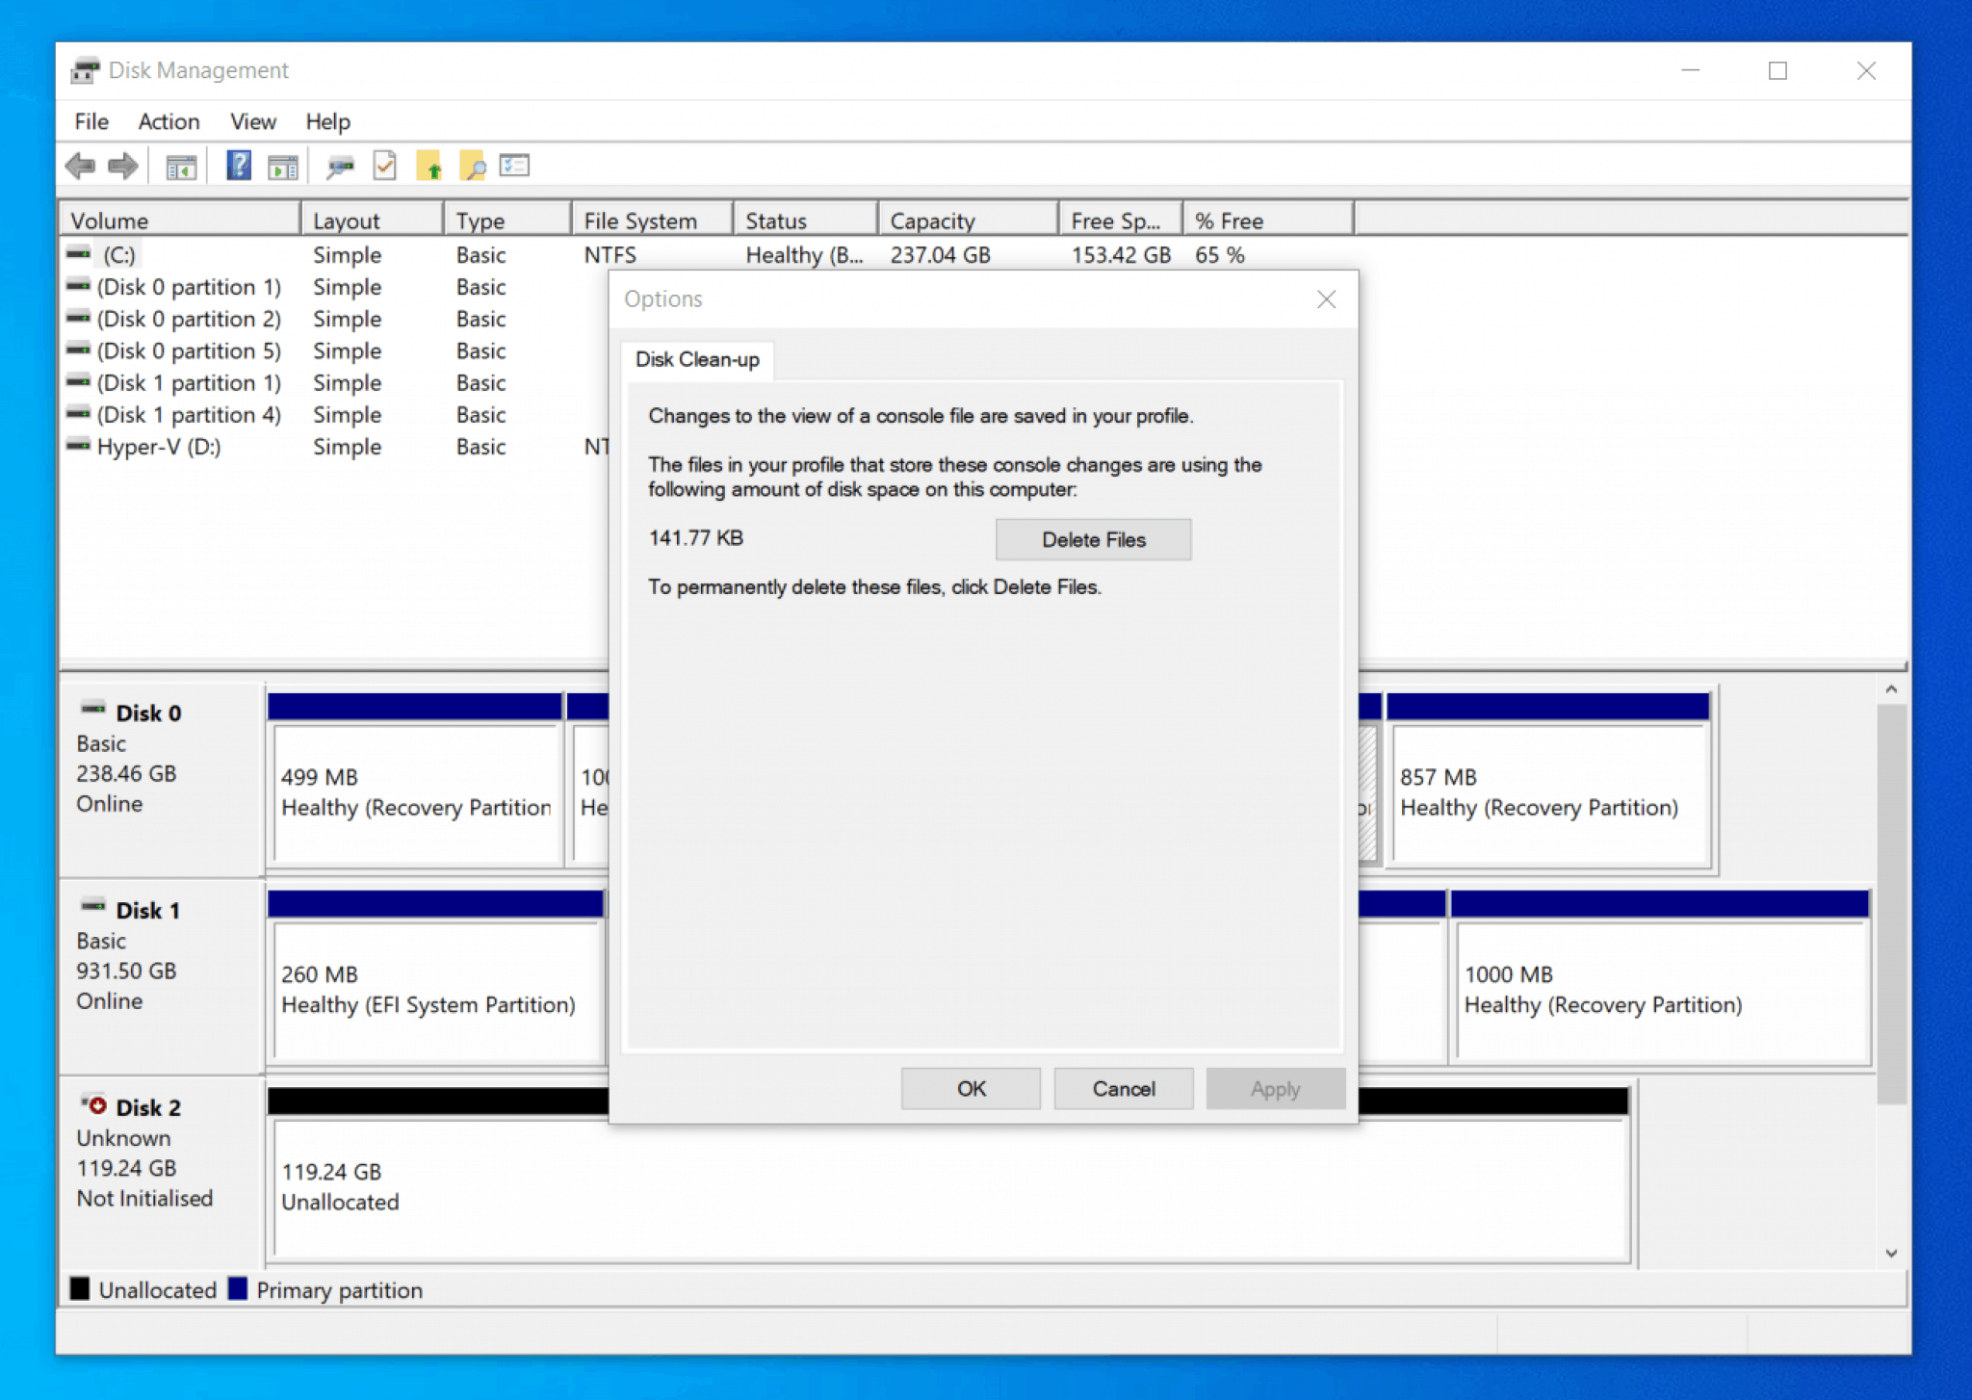Click the Back navigation arrow

pyautogui.click(x=82, y=166)
